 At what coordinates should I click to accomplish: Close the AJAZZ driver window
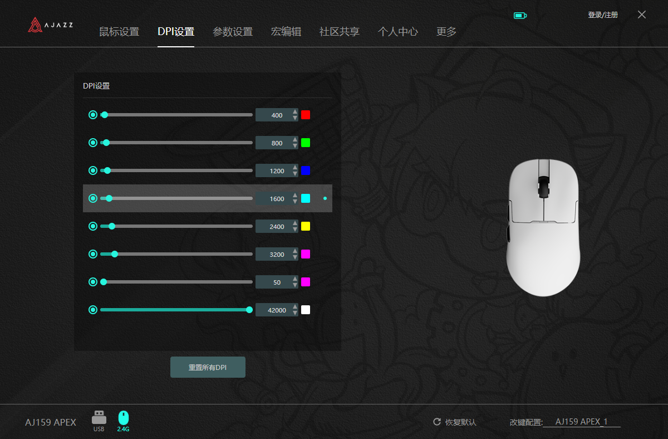[642, 15]
